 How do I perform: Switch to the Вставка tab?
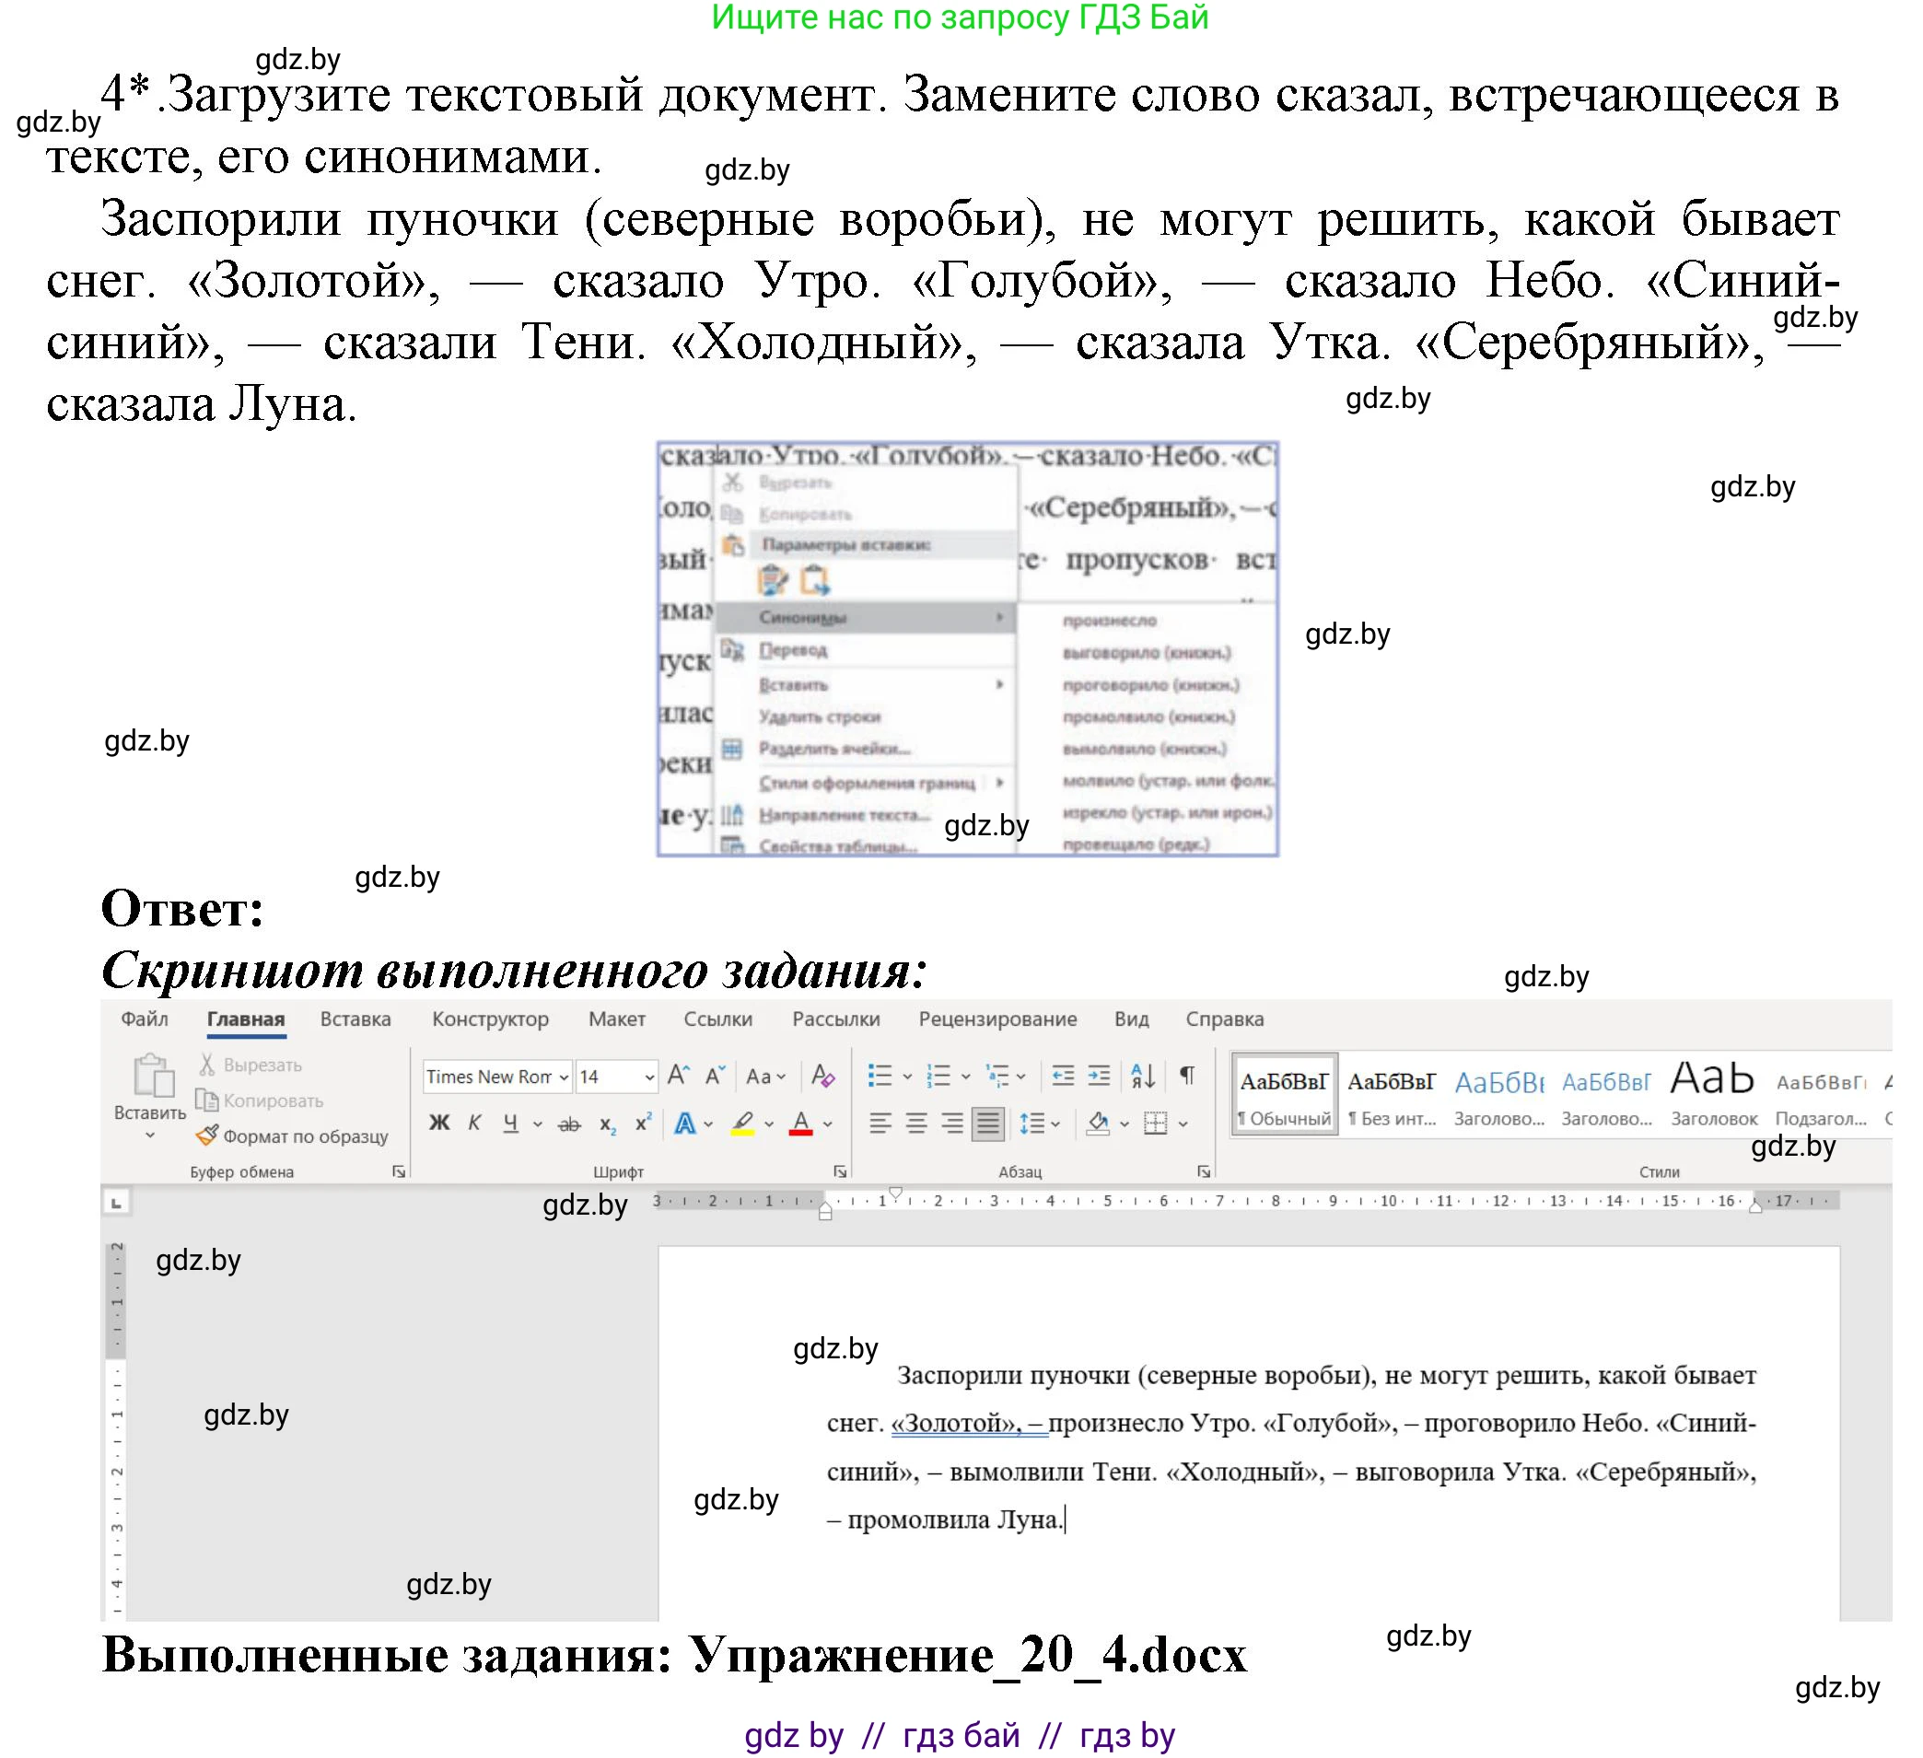pyautogui.click(x=355, y=1019)
